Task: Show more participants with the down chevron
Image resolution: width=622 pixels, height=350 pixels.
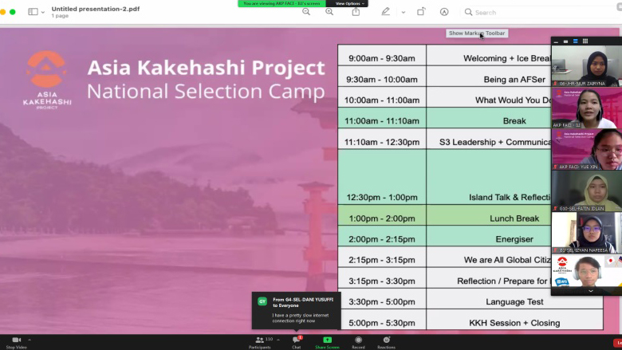Action: (x=591, y=291)
